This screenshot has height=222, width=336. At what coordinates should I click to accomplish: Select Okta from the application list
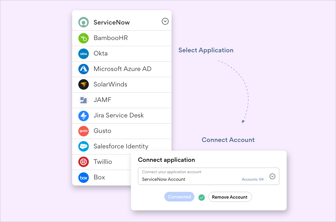tap(122, 54)
